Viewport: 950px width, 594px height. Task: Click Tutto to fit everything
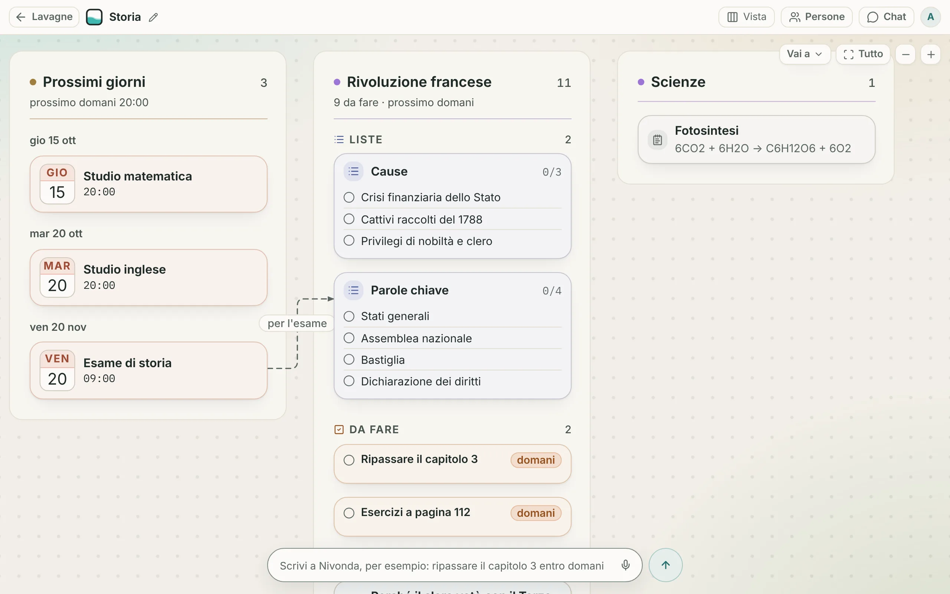point(863,54)
